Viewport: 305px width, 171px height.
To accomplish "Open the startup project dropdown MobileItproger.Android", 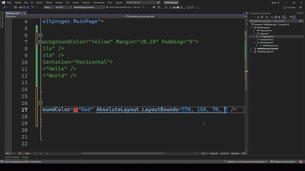I will click(x=89, y=7).
